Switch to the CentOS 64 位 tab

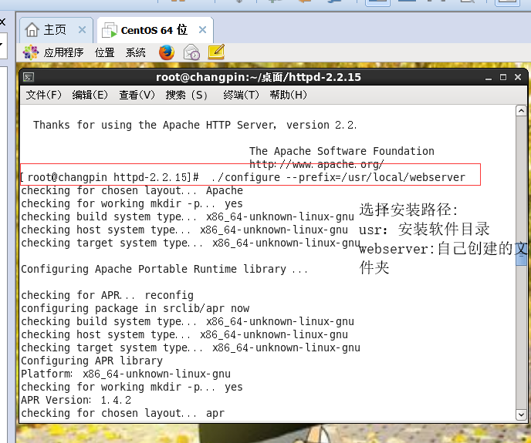click(155, 30)
